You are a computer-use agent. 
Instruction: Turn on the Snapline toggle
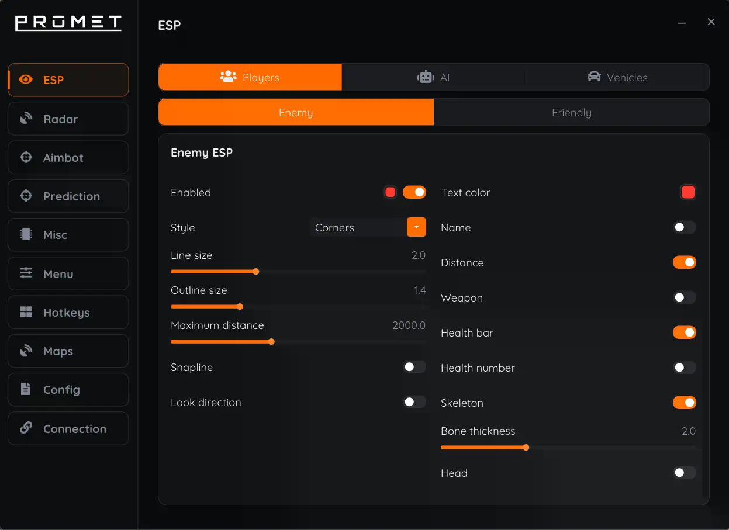click(414, 367)
